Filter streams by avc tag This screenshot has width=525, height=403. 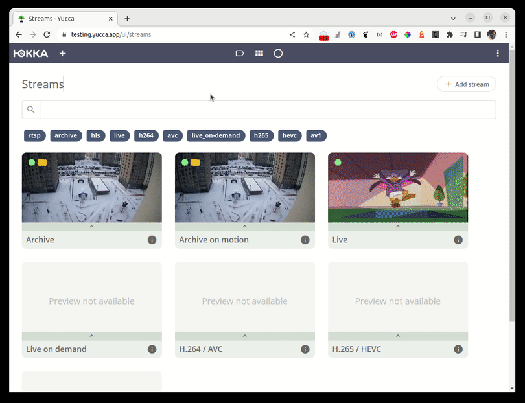point(173,135)
